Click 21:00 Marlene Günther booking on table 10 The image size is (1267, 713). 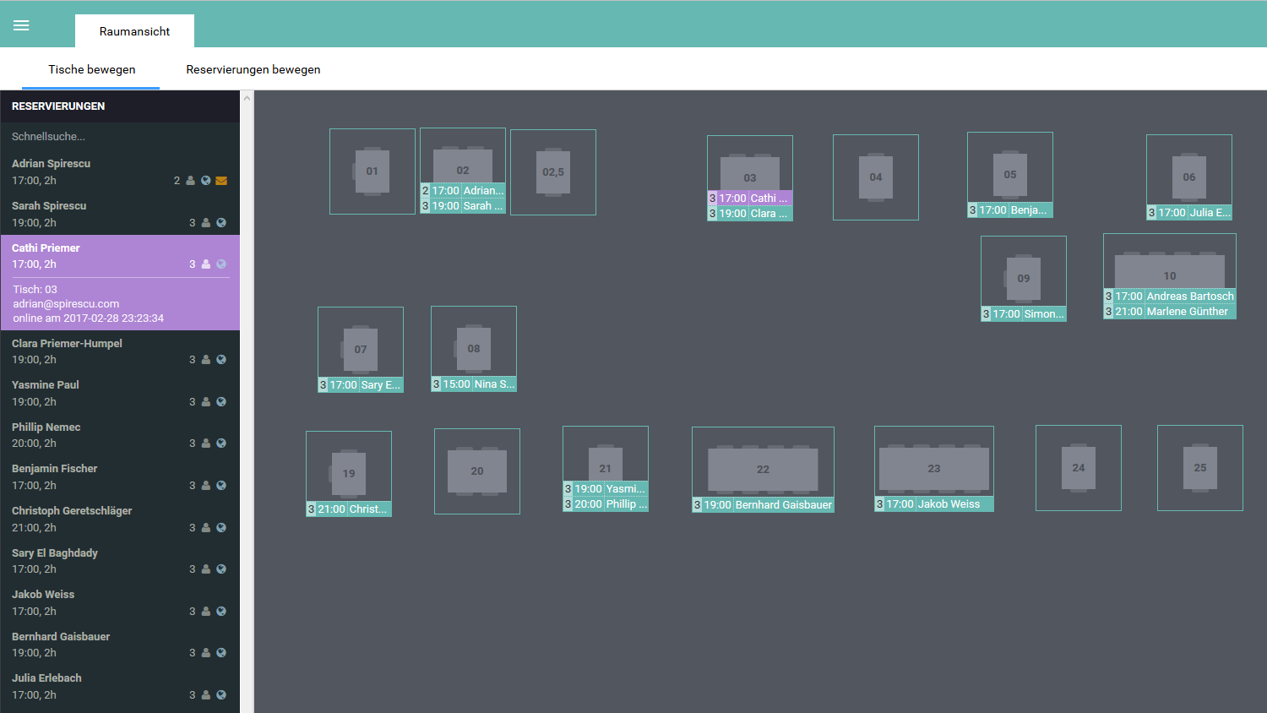click(x=1171, y=312)
